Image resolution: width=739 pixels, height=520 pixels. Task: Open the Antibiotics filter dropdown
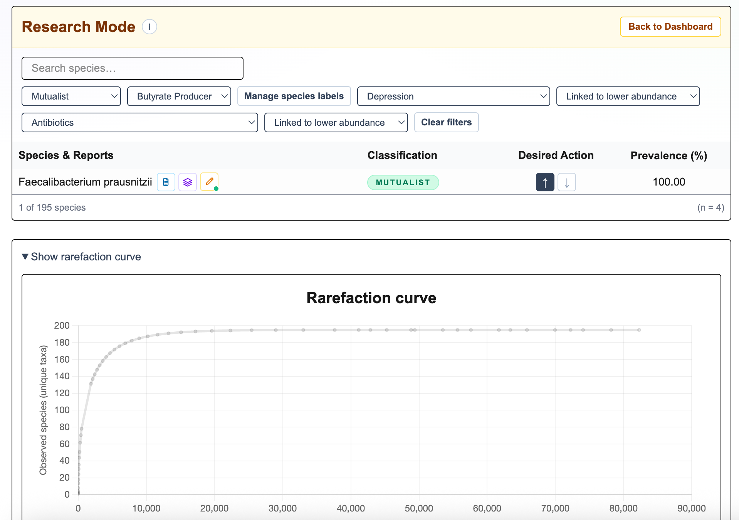pos(140,123)
